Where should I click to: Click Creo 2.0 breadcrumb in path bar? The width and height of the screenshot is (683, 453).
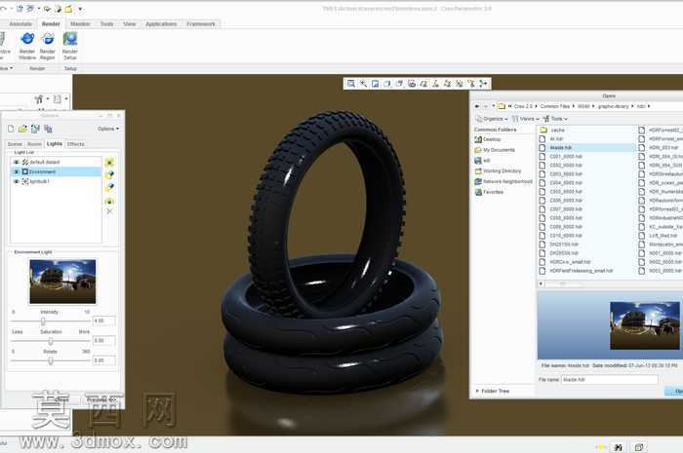coord(523,106)
